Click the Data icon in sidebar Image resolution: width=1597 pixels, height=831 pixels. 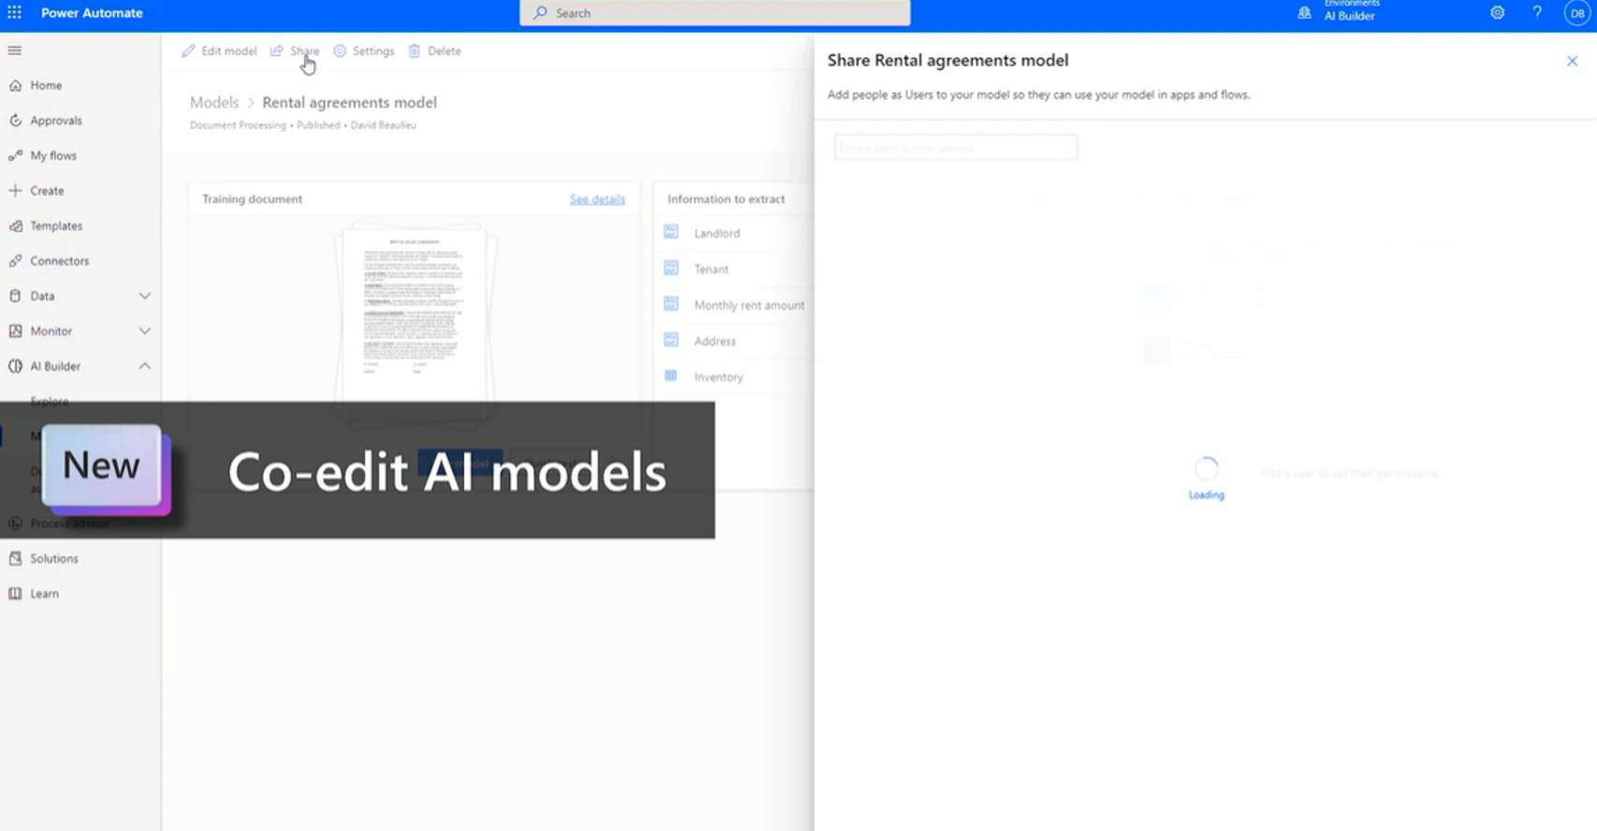tap(15, 296)
